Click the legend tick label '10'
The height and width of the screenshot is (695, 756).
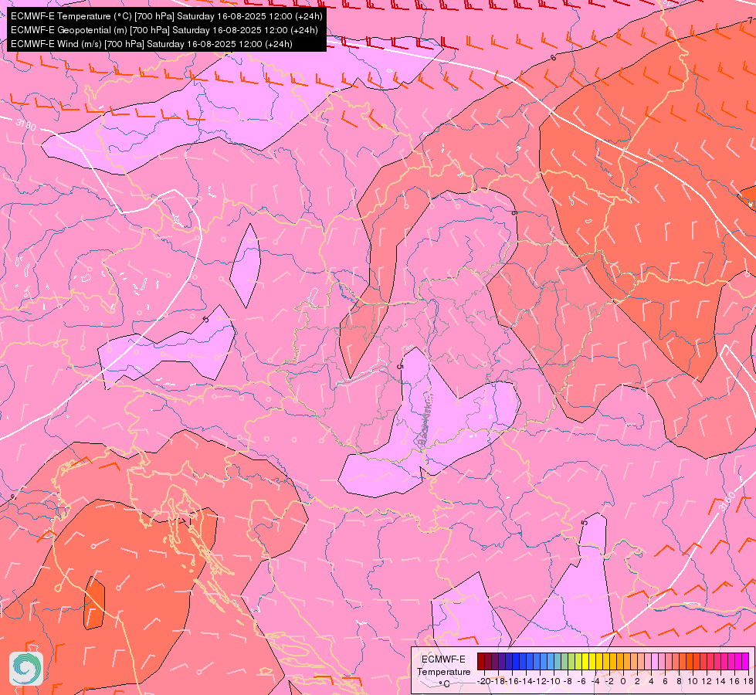693,682
